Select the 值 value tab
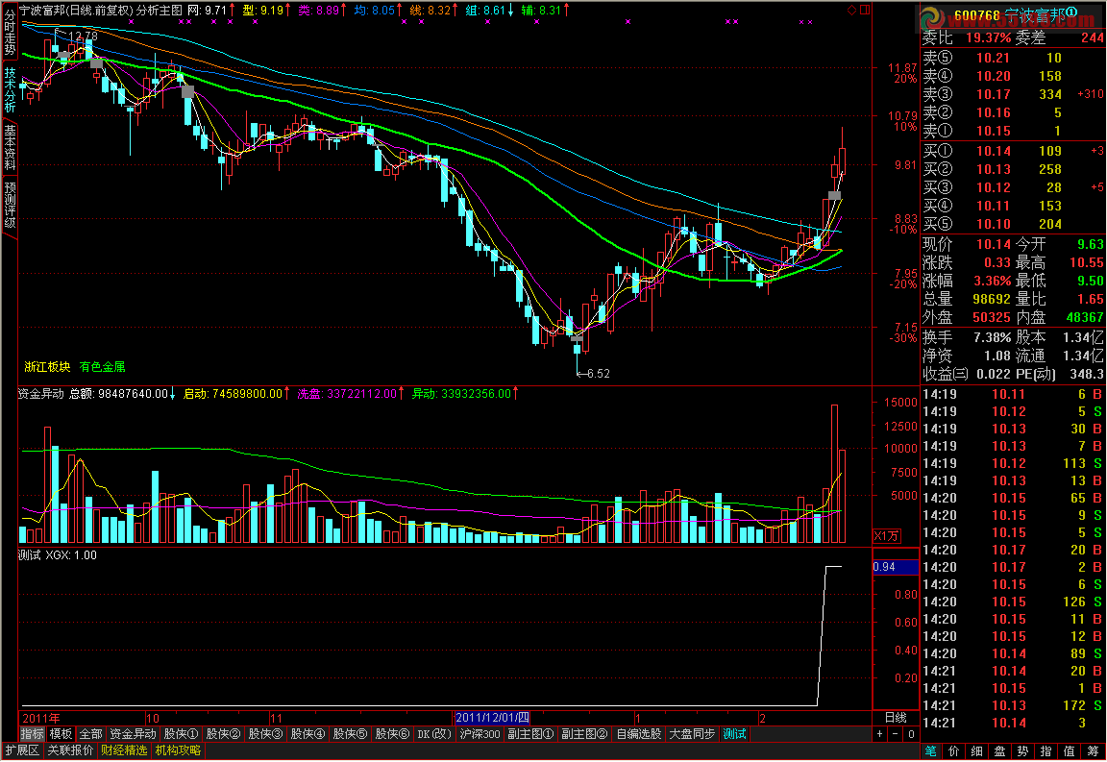 (x=1070, y=751)
